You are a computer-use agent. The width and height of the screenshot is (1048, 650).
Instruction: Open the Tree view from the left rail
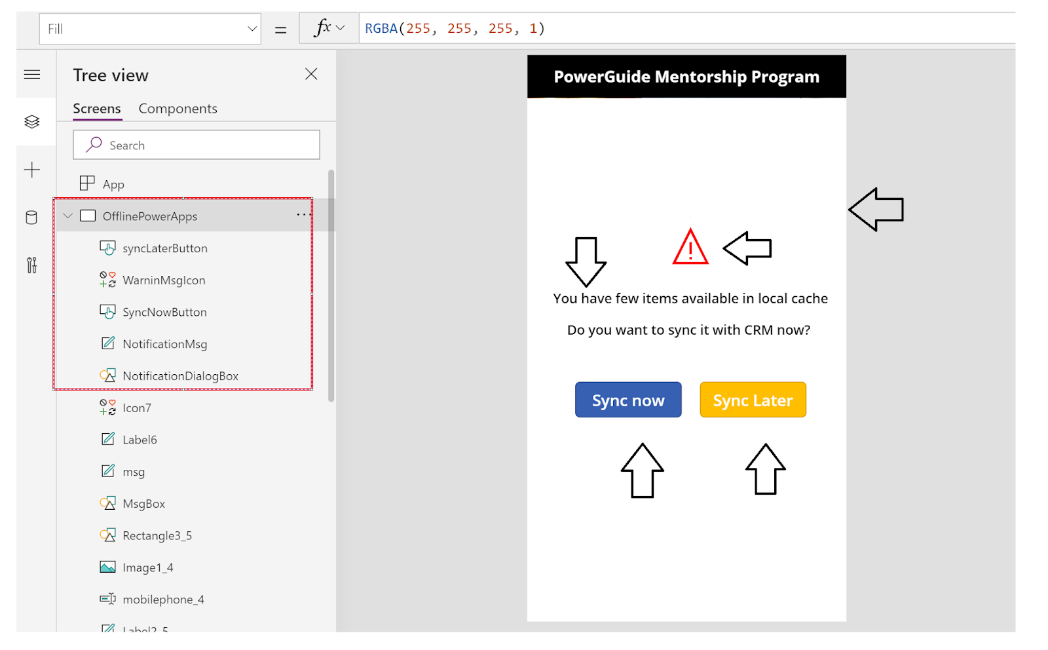[x=31, y=122]
